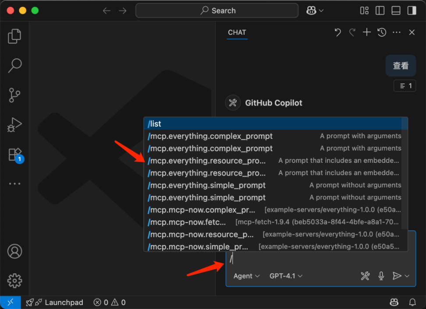Start voice chat with microphone icon
426x309 pixels.
(381, 276)
